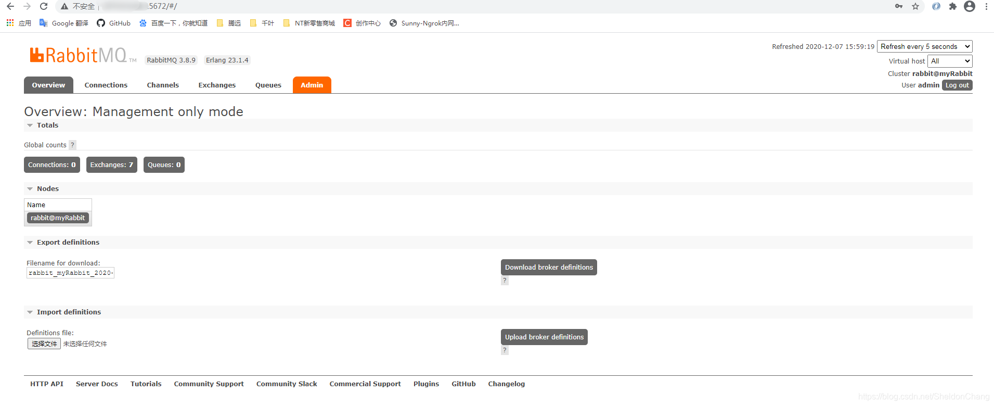Click the Connections: 0 count button
Screen dimensions: 994x406
52,165
